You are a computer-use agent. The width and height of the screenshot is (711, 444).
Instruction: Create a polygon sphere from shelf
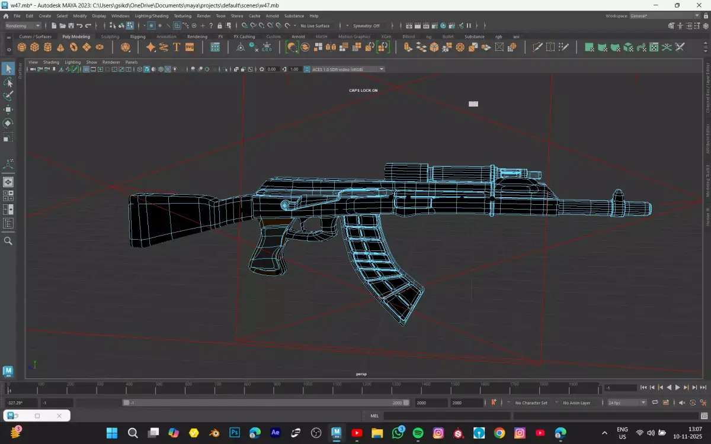point(22,47)
